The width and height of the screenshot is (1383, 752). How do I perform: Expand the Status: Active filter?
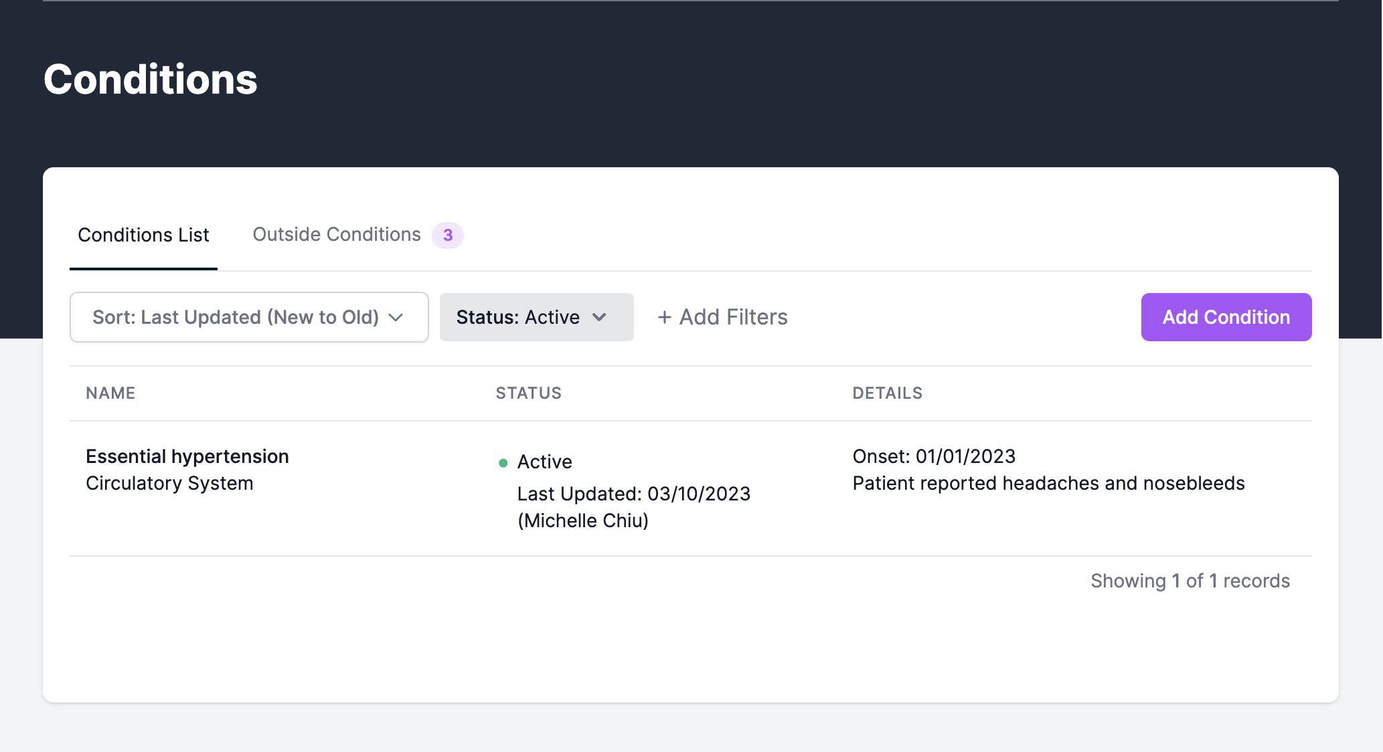[x=518, y=317]
